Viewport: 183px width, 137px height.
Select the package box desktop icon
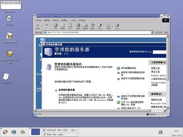10,54
